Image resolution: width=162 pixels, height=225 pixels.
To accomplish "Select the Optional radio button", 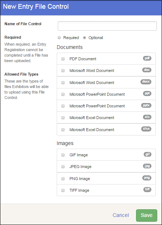I will (84, 38).
